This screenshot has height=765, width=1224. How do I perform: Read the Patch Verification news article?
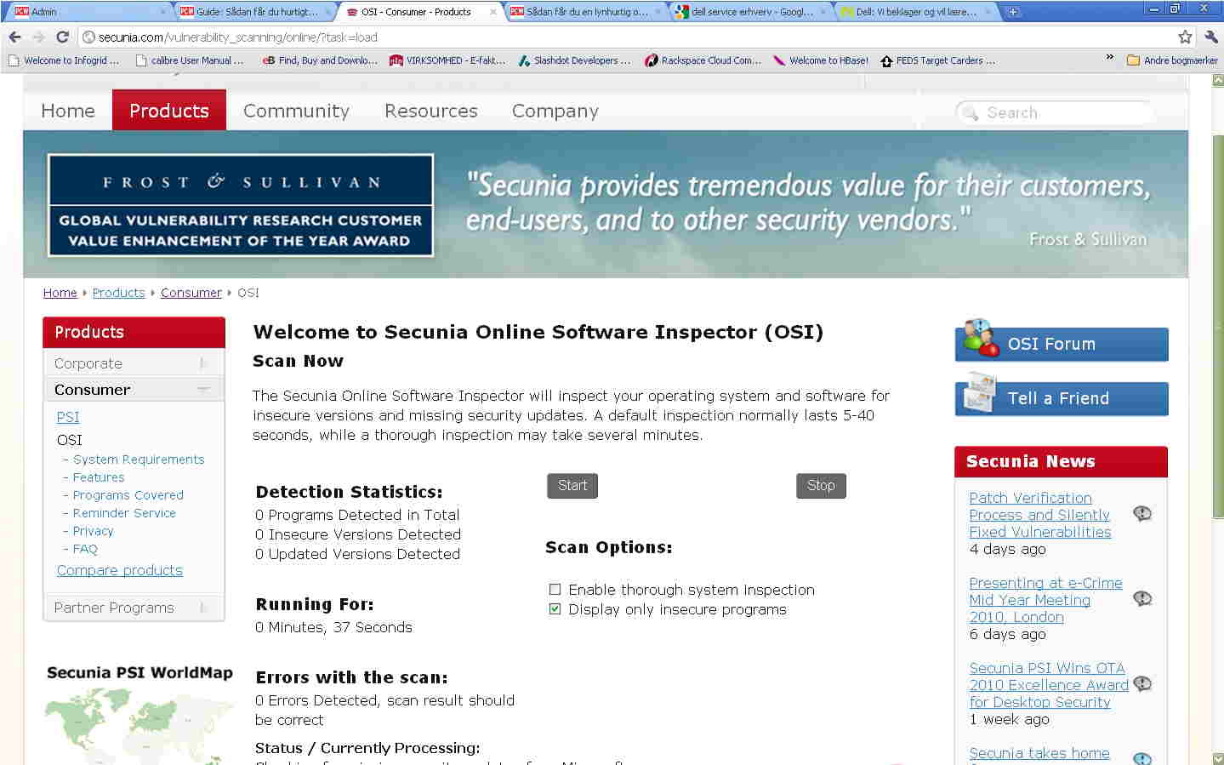(1040, 515)
